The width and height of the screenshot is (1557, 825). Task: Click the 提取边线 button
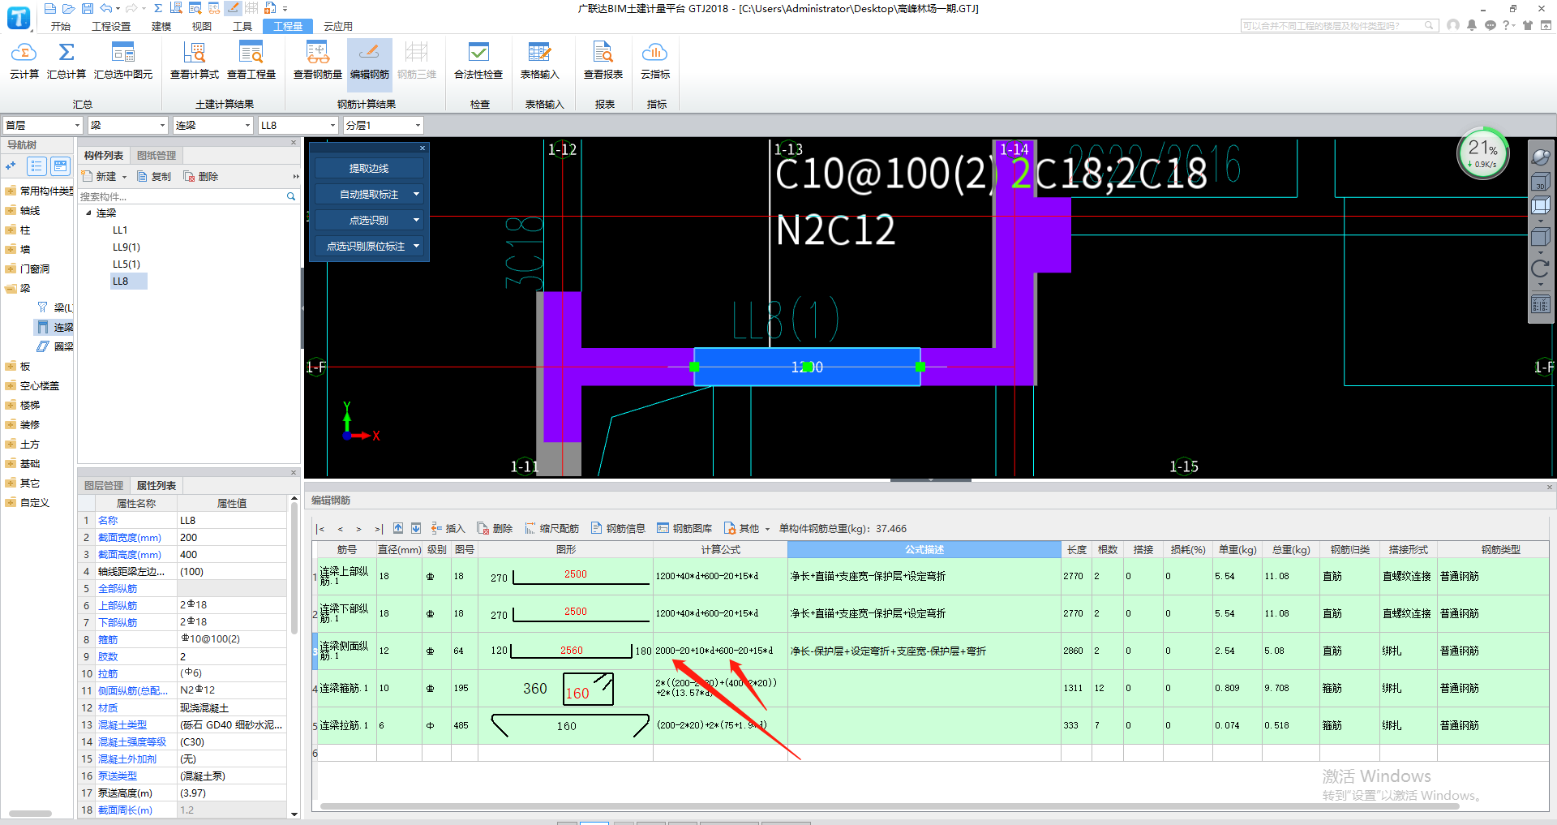(369, 168)
